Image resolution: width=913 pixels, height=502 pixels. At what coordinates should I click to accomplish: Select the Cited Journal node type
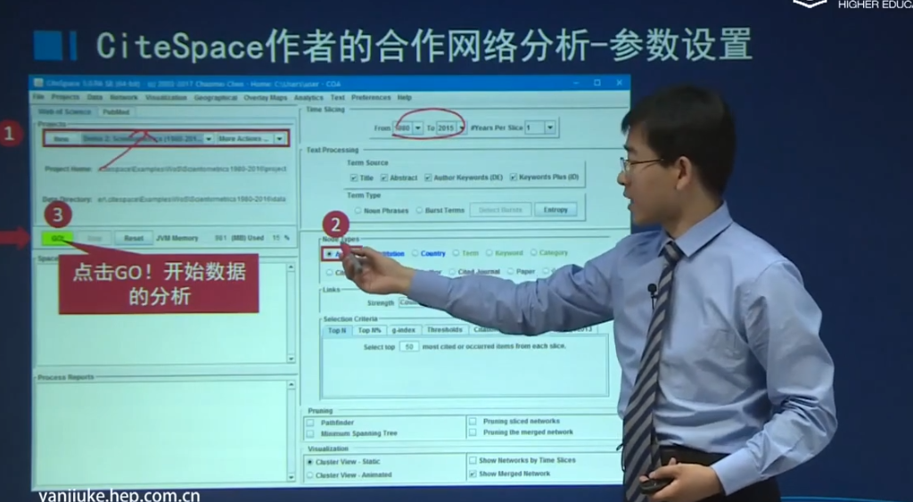click(450, 271)
